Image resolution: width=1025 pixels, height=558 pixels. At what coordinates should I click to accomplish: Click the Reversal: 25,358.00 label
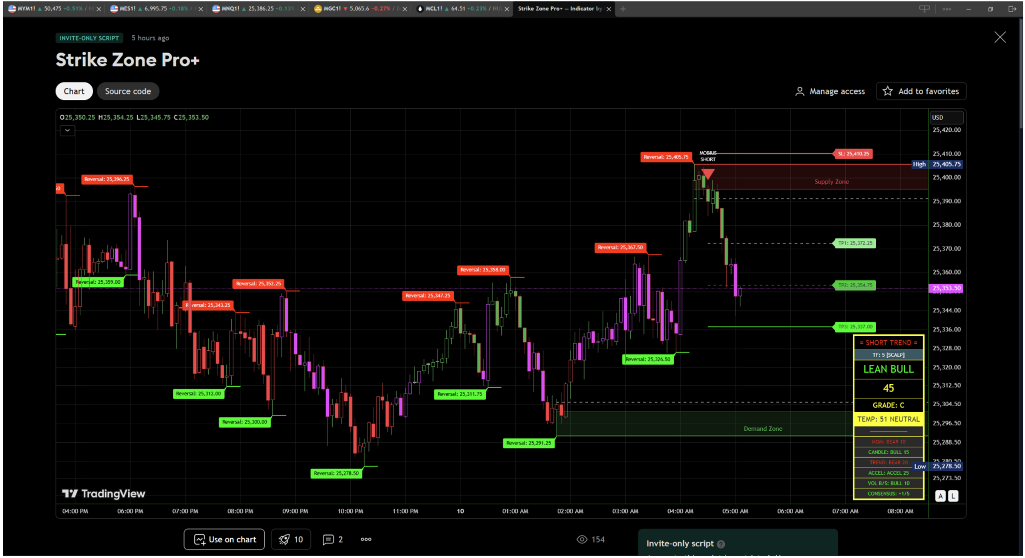point(483,270)
